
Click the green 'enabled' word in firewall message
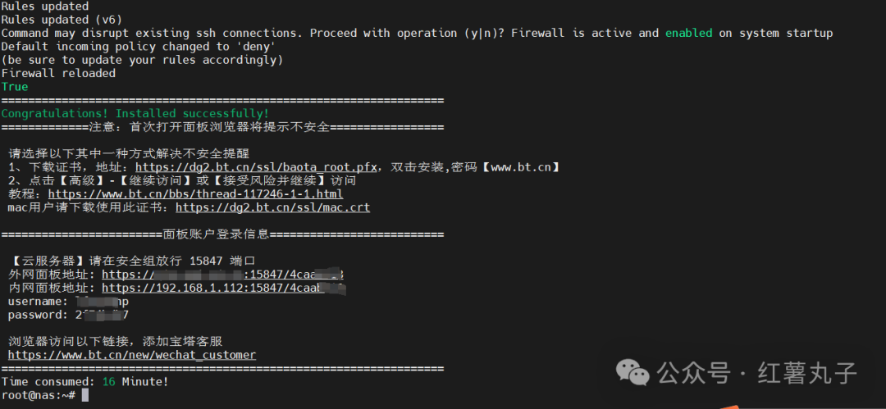[x=688, y=34]
